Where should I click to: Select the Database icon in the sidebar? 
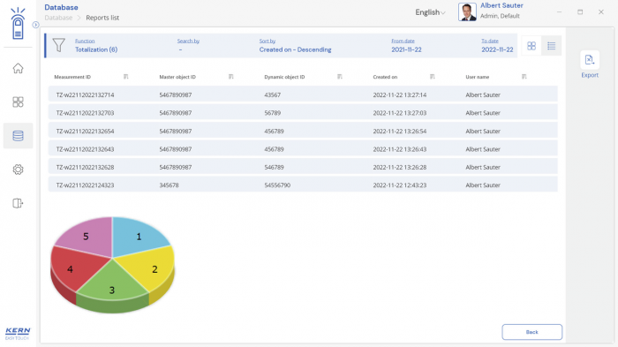tap(18, 136)
